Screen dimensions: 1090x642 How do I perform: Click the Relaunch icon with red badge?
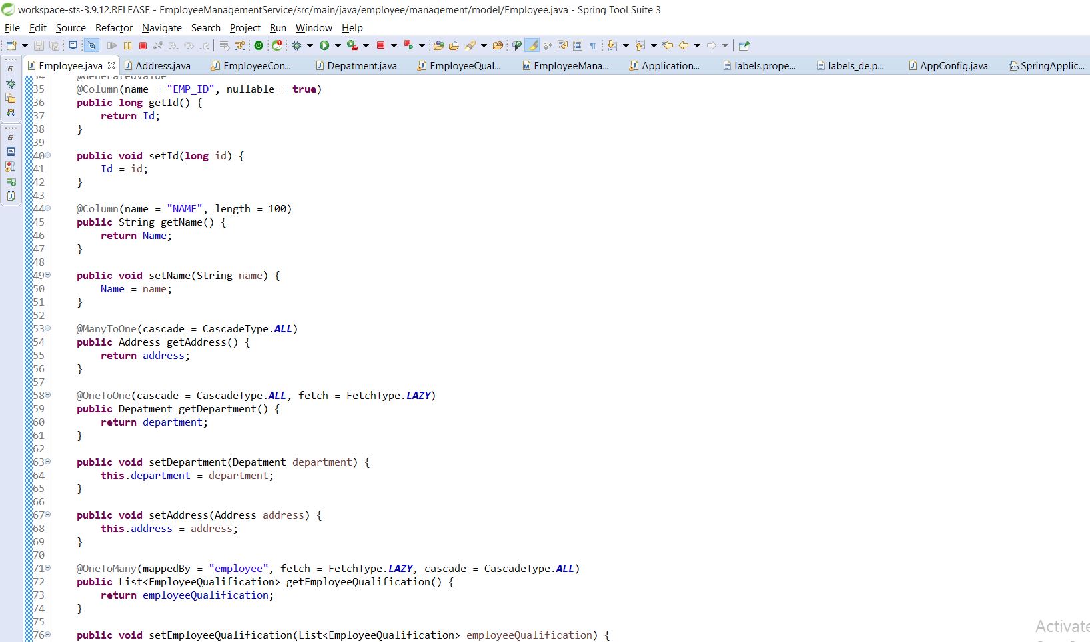tap(277, 45)
